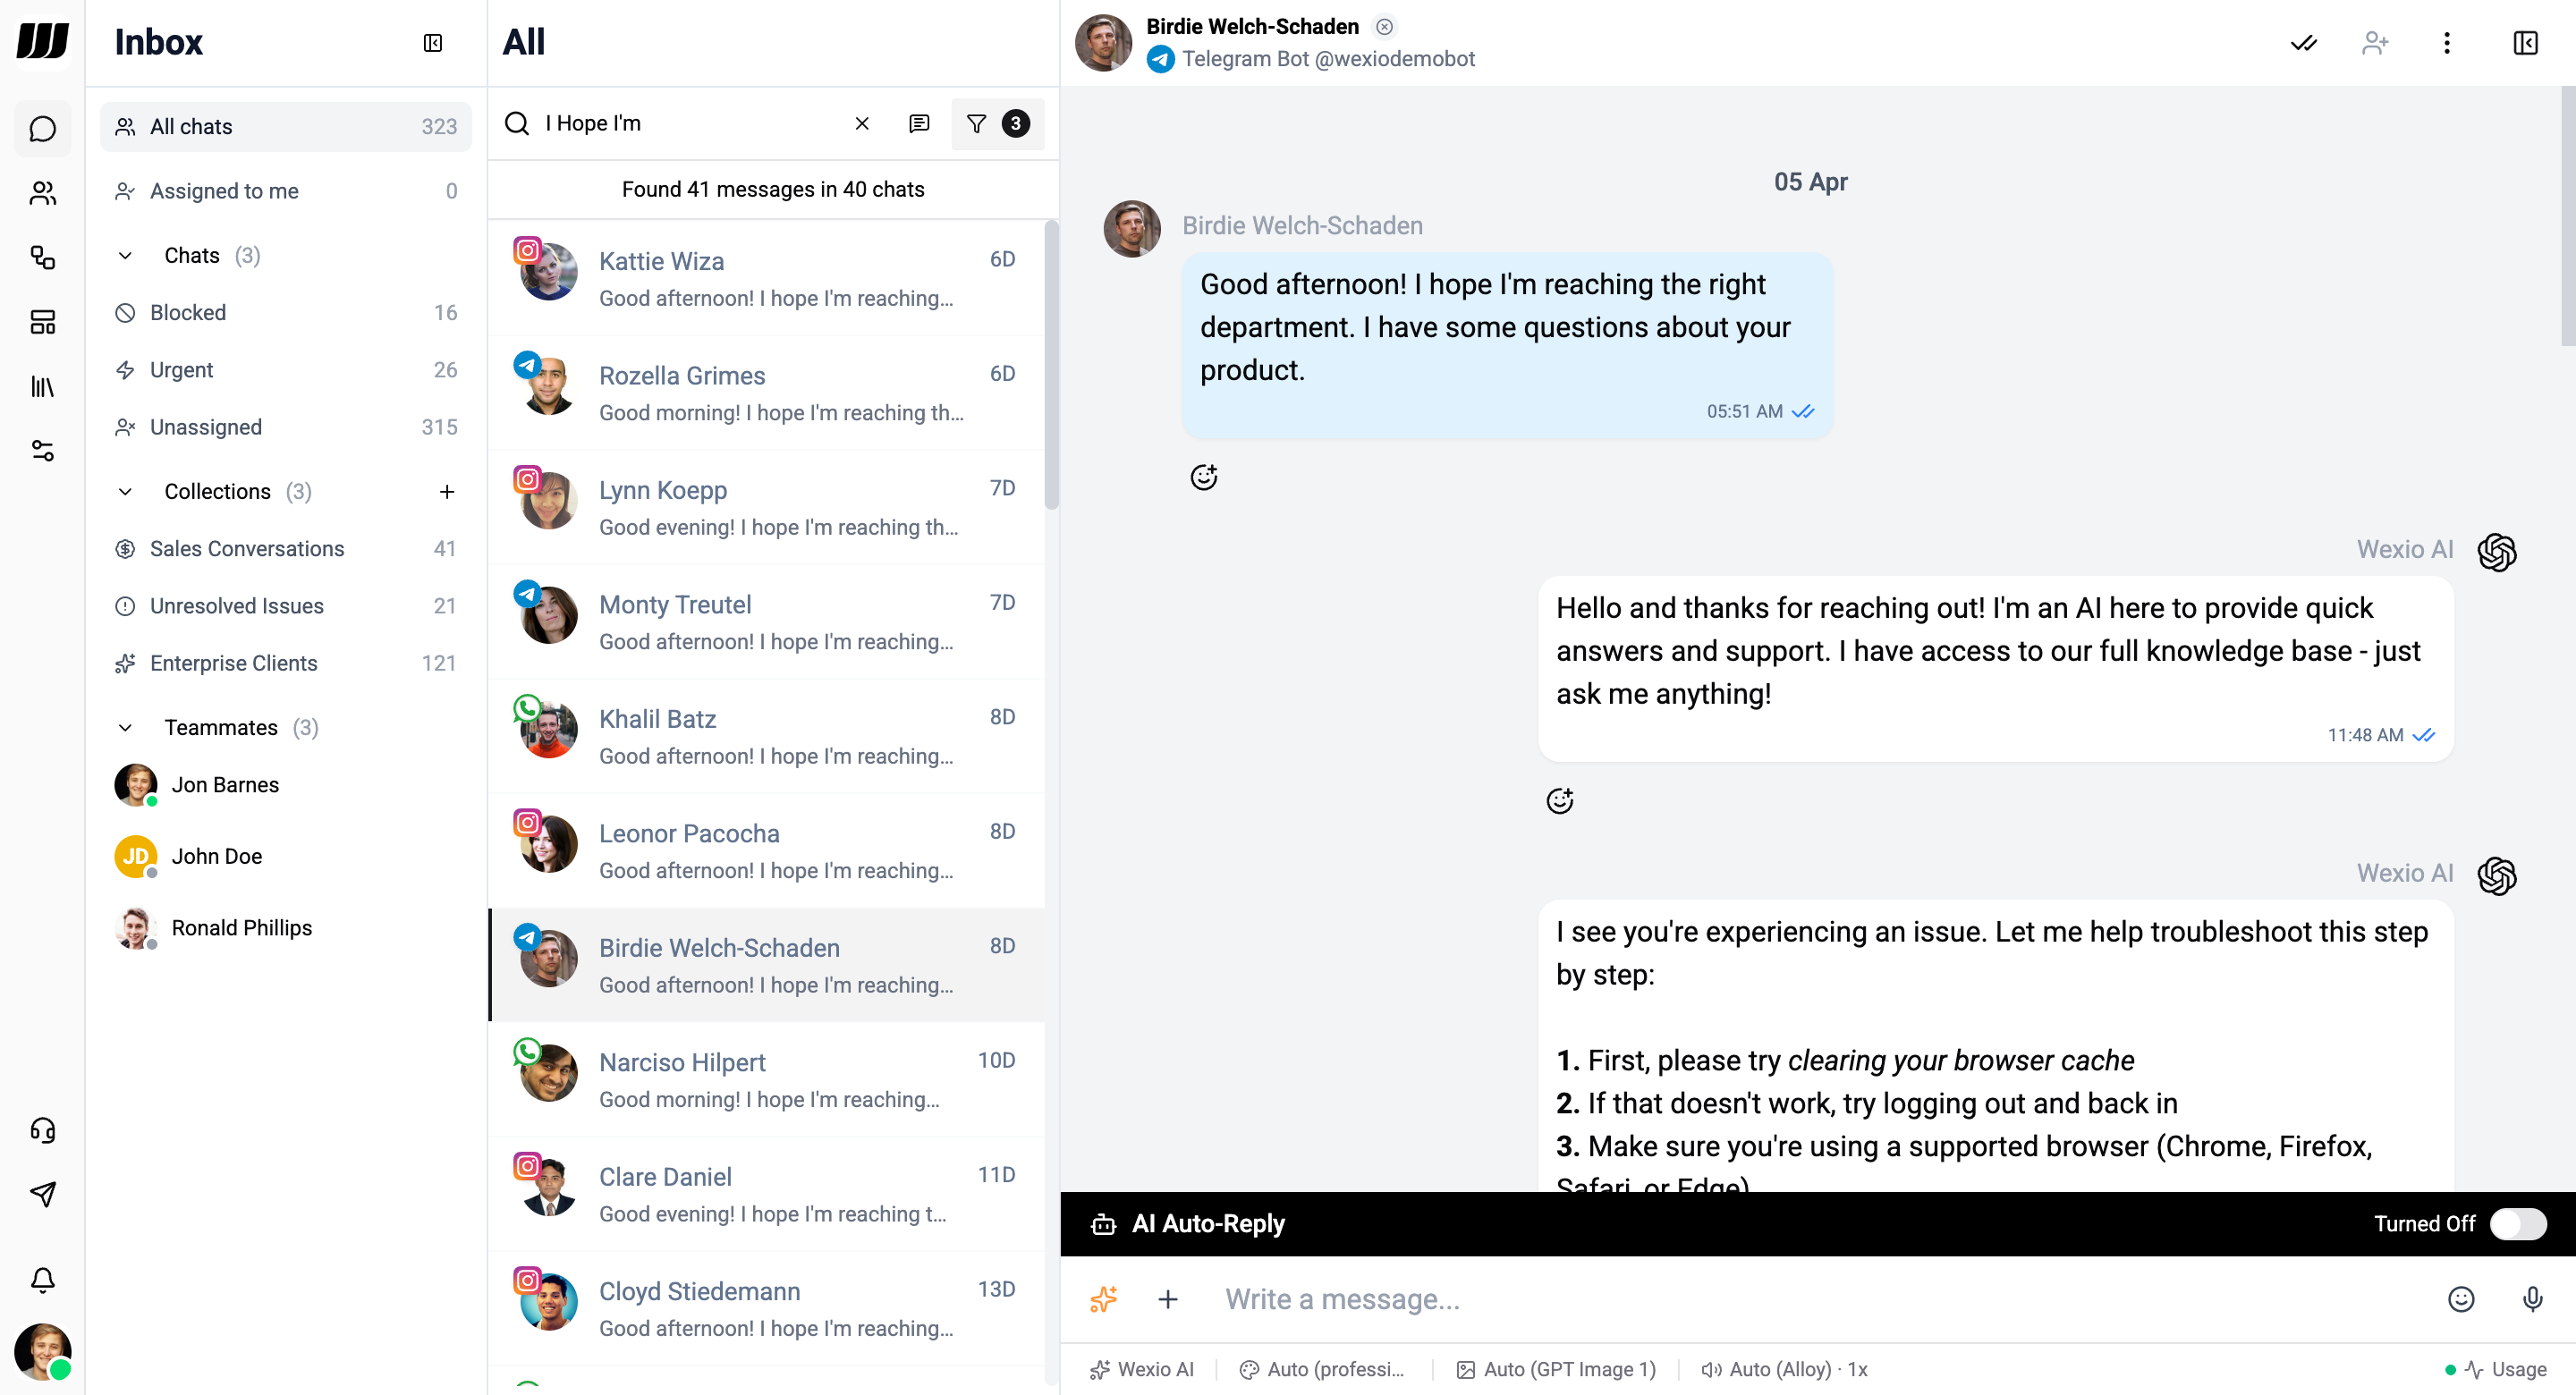Select the dashboard icon in the sidebar
The width and height of the screenshot is (2576, 1395).
[x=42, y=322]
